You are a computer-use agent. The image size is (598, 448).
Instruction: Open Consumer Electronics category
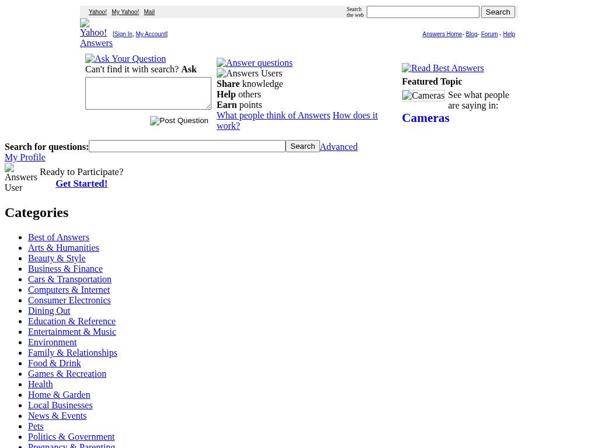pos(69,300)
